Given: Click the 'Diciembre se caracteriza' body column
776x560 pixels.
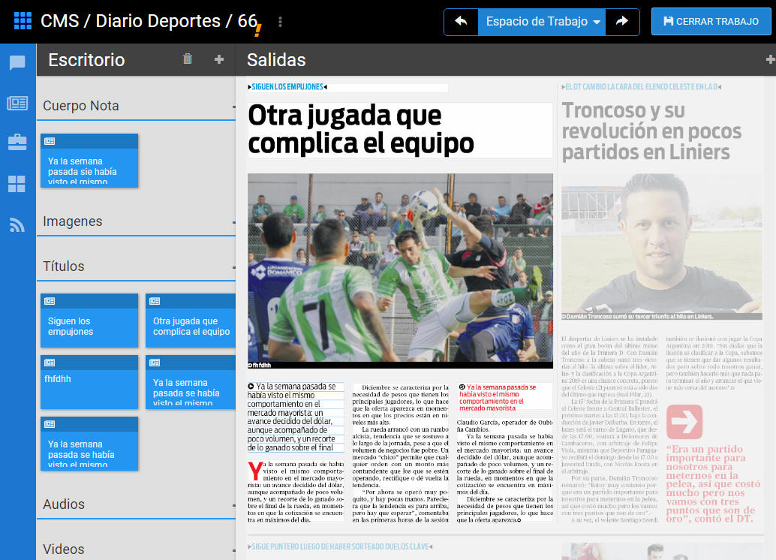Looking at the screenshot, I should (x=400, y=453).
